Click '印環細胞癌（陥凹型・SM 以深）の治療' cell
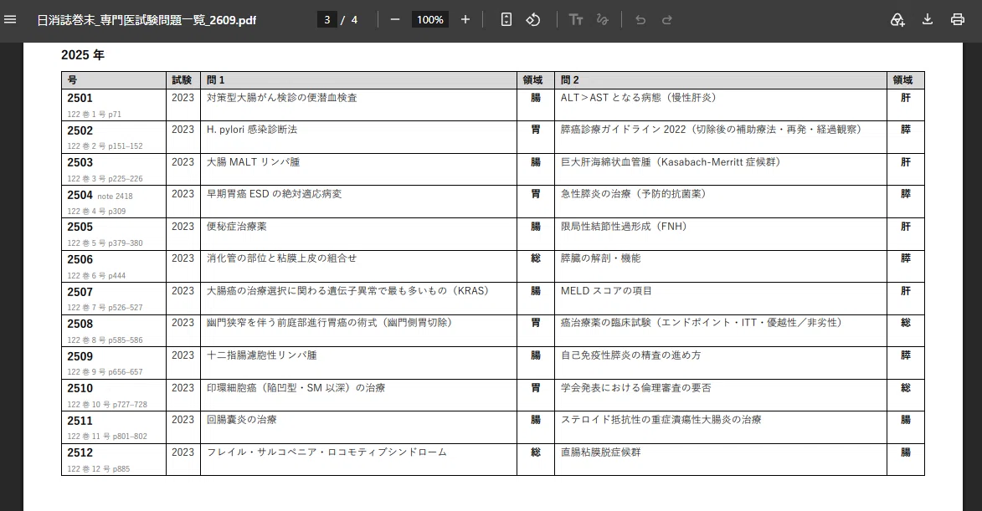This screenshot has width=982, height=511. (296, 388)
